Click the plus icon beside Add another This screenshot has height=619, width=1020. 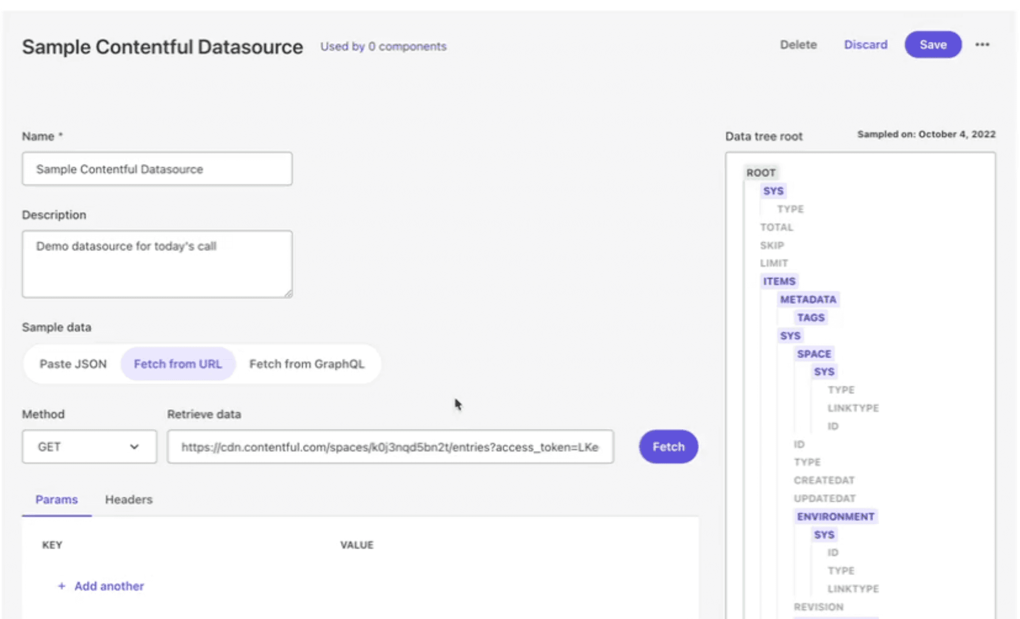point(62,586)
